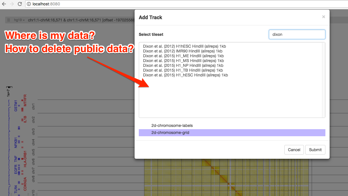The image size is (348, 196).
Task: Choose the 2d-chromosome-labels track type
Action: coord(172,125)
